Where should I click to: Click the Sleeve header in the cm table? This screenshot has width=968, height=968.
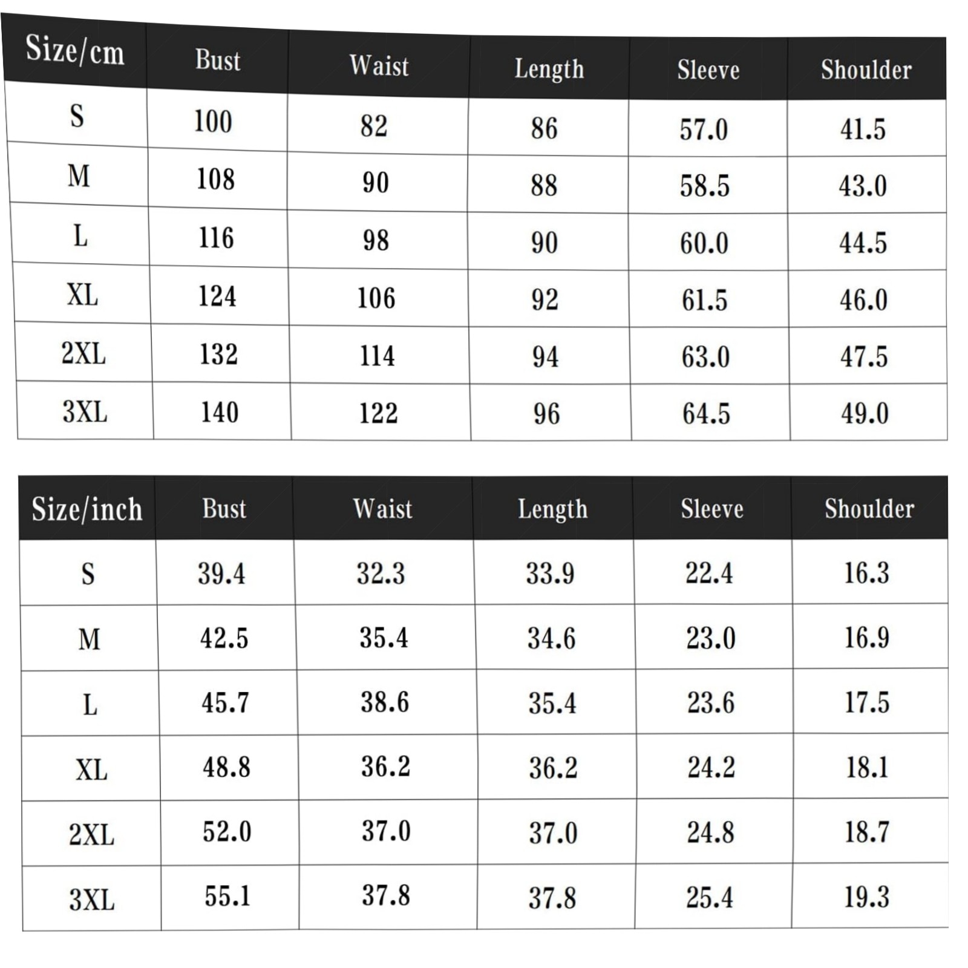tap(708, 70)
